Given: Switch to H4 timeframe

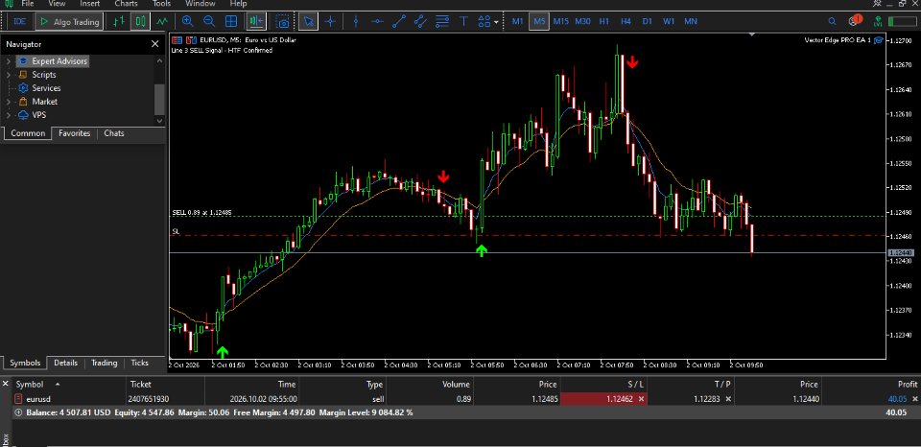Looking at the screenshot, I should click(x=626, y=21).
